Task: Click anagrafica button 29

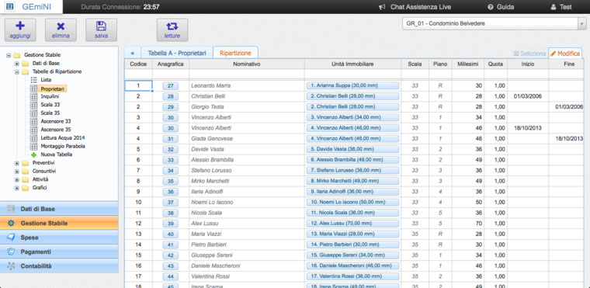Action: click(x=171, y=107)
